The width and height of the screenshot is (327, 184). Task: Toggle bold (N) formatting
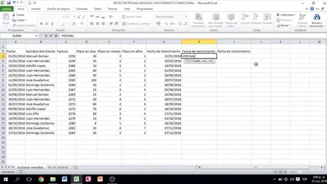coord(41,24)
